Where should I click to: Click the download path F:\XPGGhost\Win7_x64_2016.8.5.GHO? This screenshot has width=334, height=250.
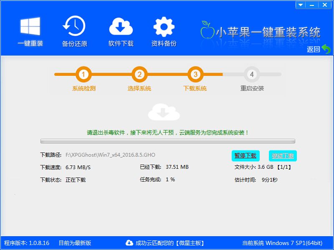(110, 155)
